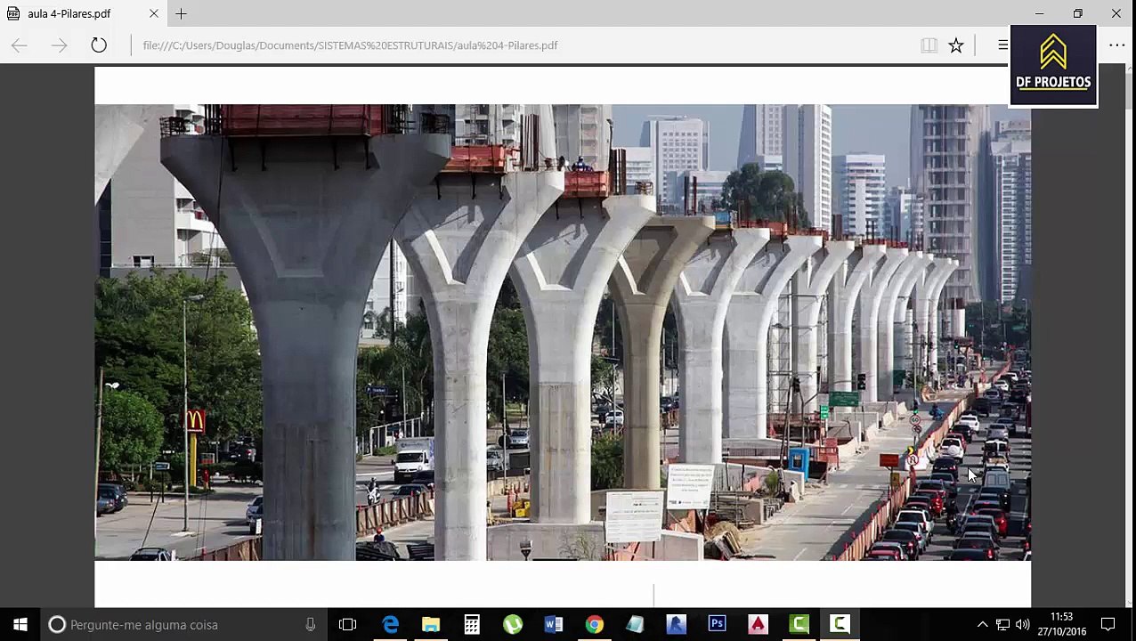Open AutoCAD red A taskbar icon
The width and height of the screenshot is (1136, 641).
758,624
